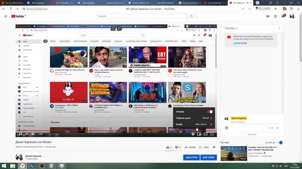The width and height of the screenshot is (302, 169).
Task: Open a new browser tab with plus
Action: coord(258,3)
